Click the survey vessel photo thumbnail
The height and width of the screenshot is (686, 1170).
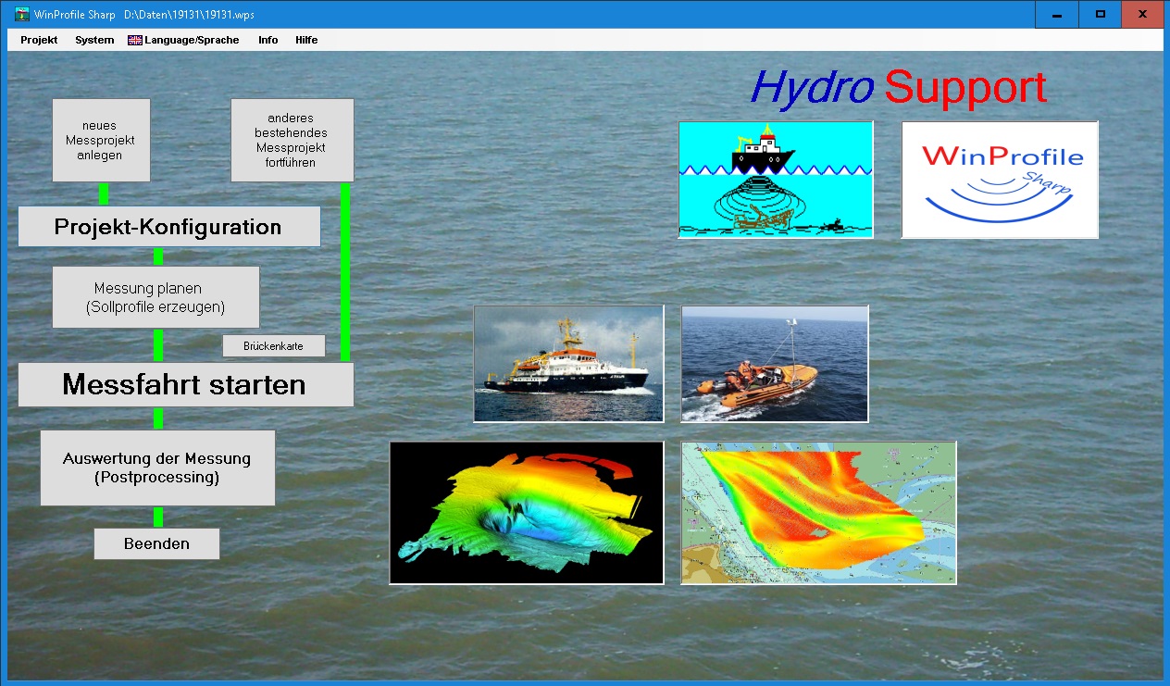(568, 363)
